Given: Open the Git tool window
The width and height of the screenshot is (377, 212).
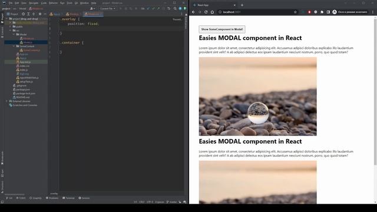Looking at the screenshot, I should pos(9,198).
